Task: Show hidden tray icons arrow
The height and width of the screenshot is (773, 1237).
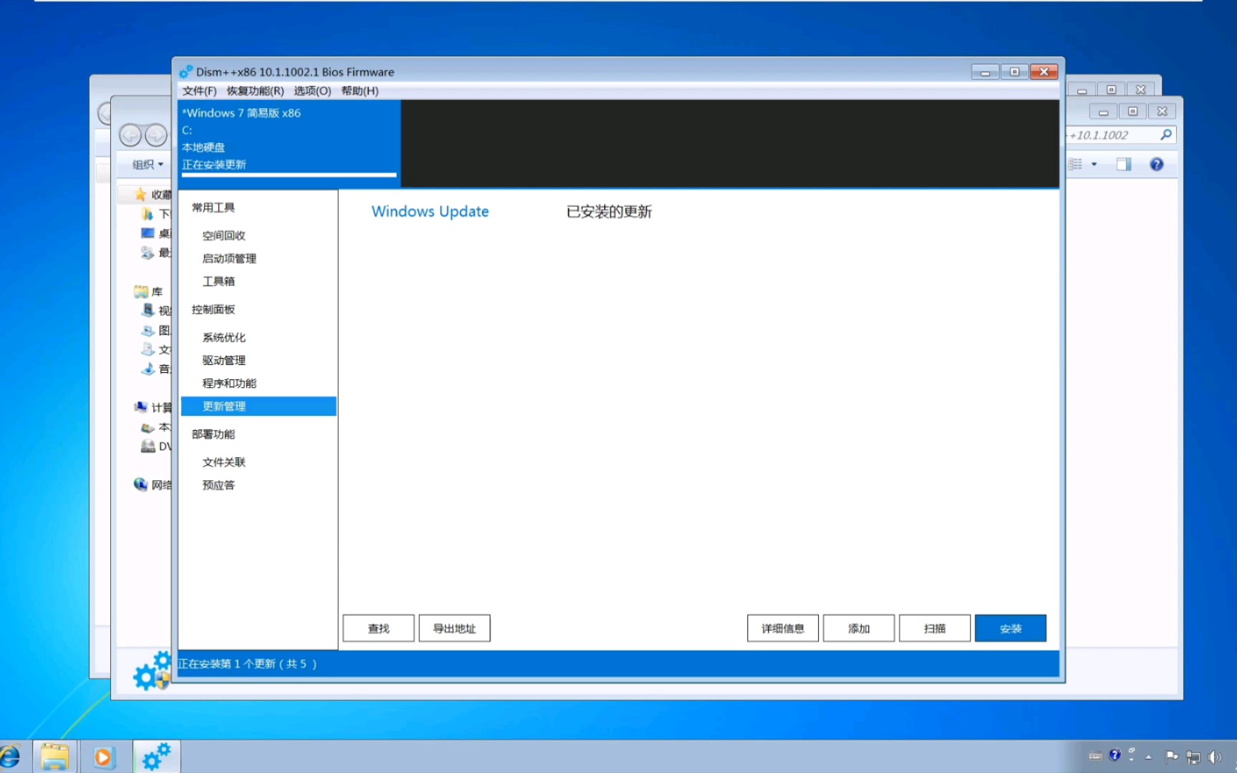Action: click(x=1148, y=757)
